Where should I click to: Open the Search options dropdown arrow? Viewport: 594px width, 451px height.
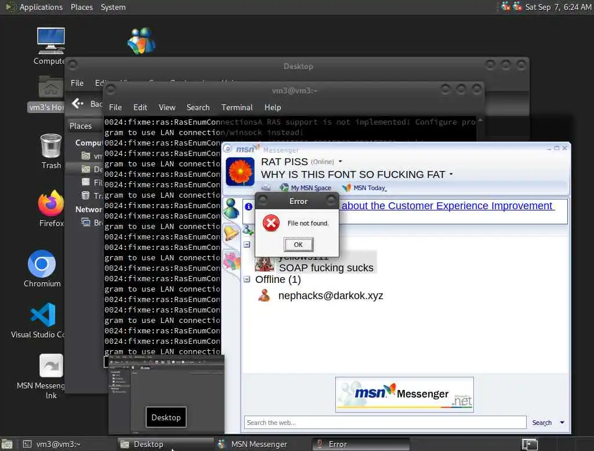(562, 423)
